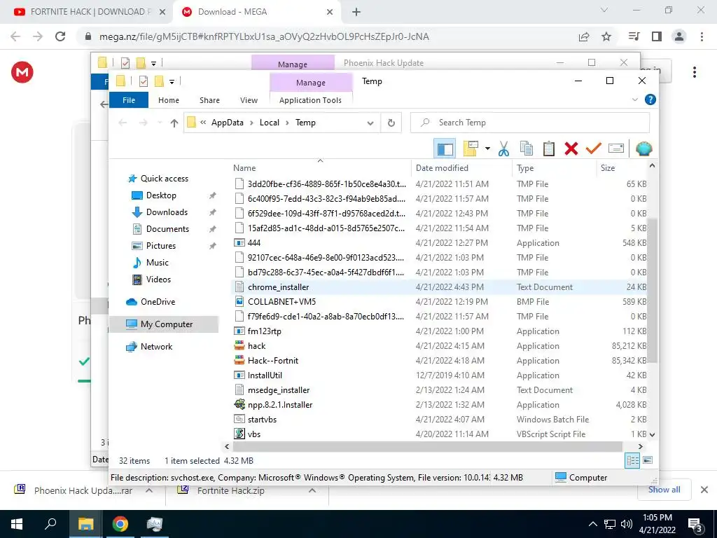
Task: Go up one folder level
Action: click(x=174, y=123)
